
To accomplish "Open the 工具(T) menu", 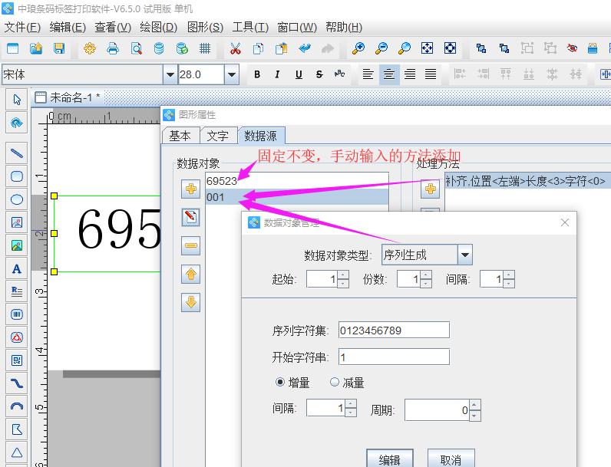I will tap(250, 28).
